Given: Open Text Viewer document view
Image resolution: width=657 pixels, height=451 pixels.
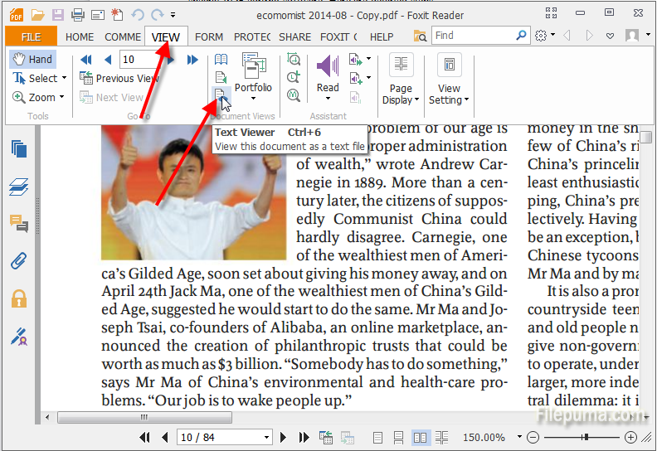Looking at the screenshot, I should point(221,95).
